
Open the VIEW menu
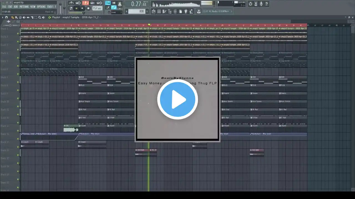tap(33, 7)
